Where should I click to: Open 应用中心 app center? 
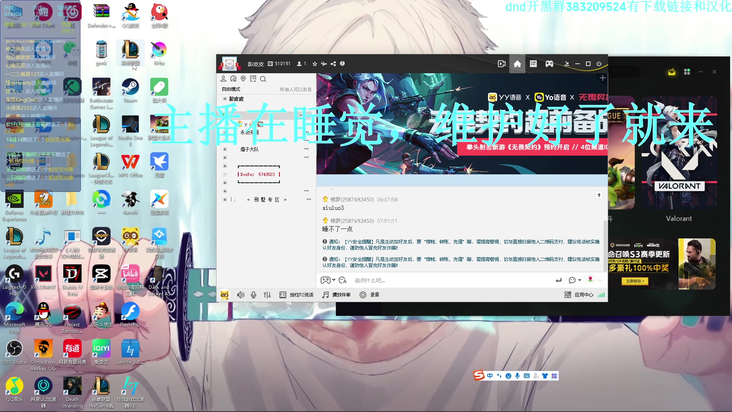pos(579,295)
